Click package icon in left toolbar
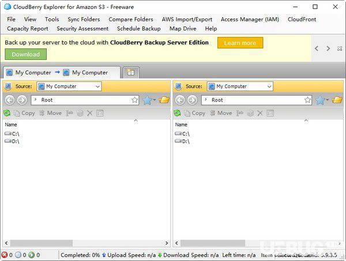The image size is (346, 261). 80,114
